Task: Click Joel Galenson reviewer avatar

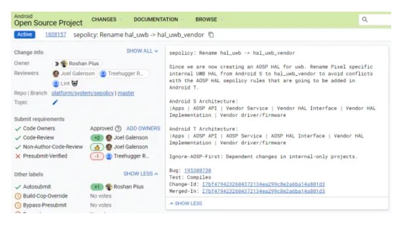Action: coord(56,74)
